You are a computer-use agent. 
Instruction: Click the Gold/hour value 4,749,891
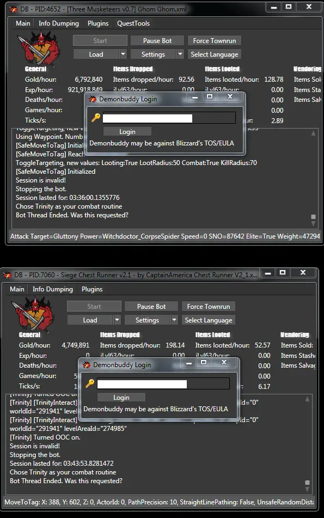click(x=75, y=345)
